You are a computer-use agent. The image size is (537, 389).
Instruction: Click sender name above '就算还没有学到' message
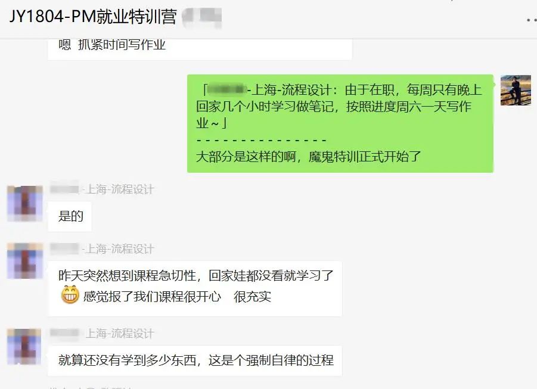pos(102,334)
